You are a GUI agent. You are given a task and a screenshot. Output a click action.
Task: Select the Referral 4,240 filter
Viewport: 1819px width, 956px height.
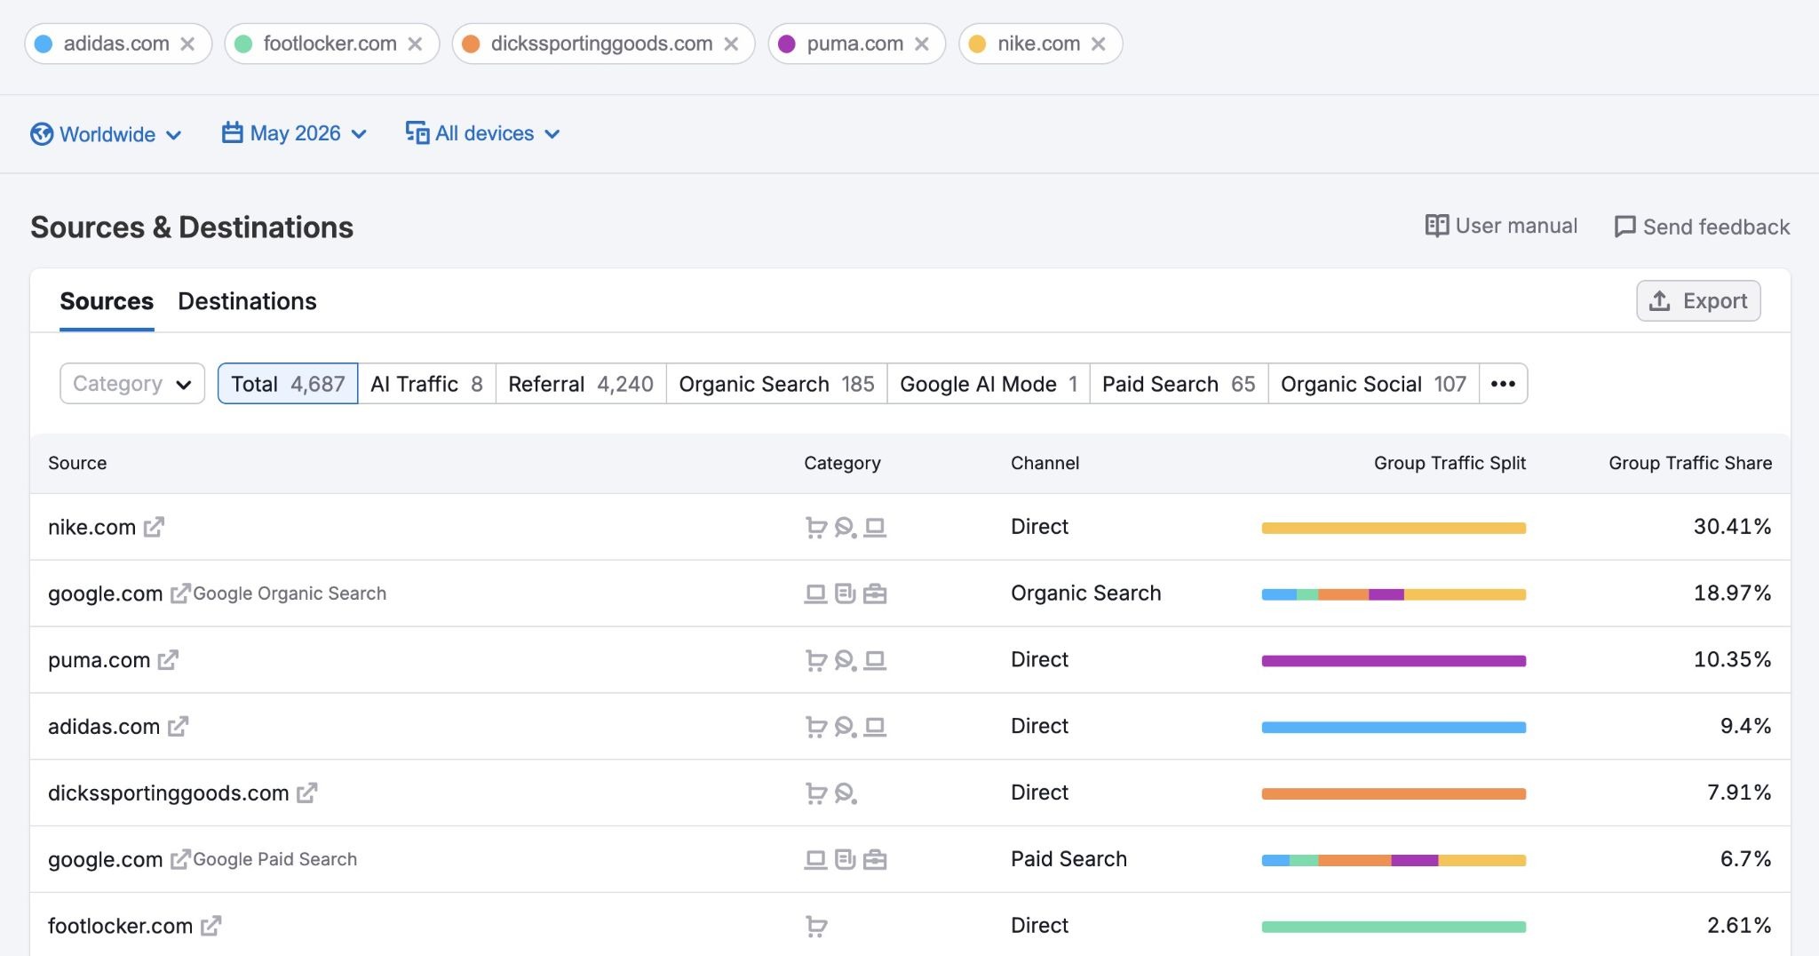pyautogui.click(x=581, y=384)
